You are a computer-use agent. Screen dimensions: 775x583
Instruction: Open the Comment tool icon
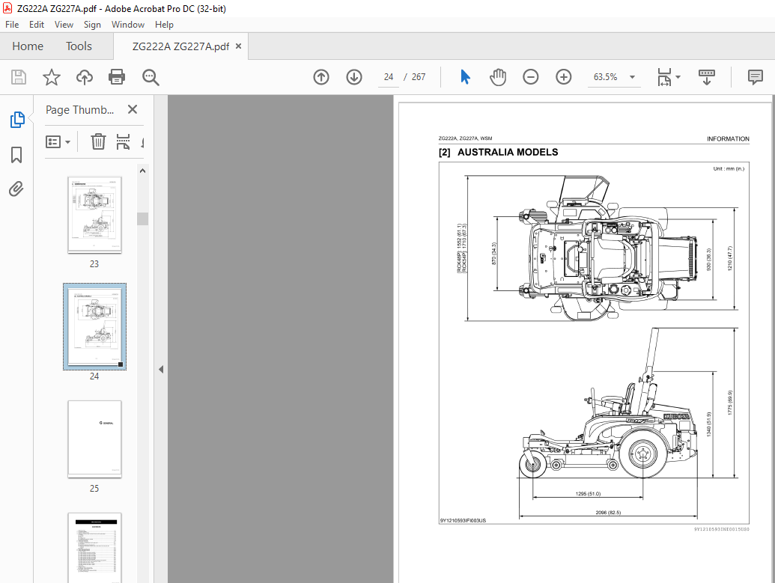pos(756,77)
